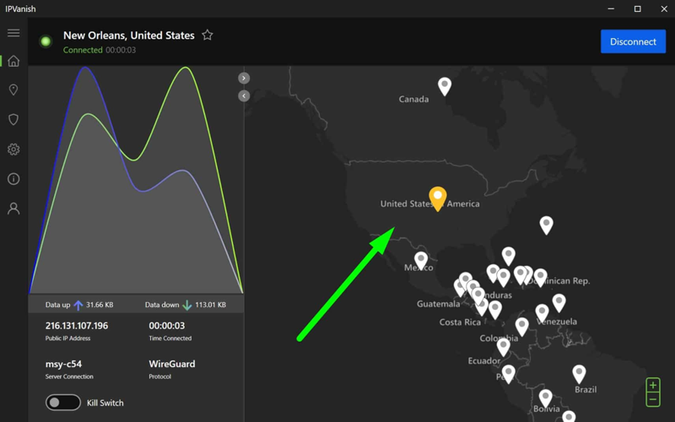
Task: Zoom in on the map
Action: 652,386
